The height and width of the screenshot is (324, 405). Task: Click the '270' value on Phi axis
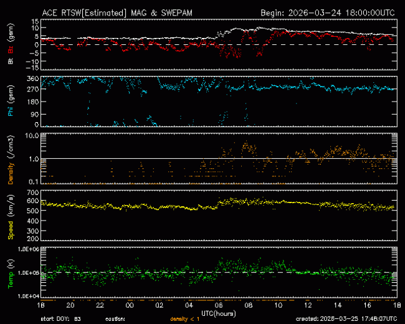click(x=33, y=89)
